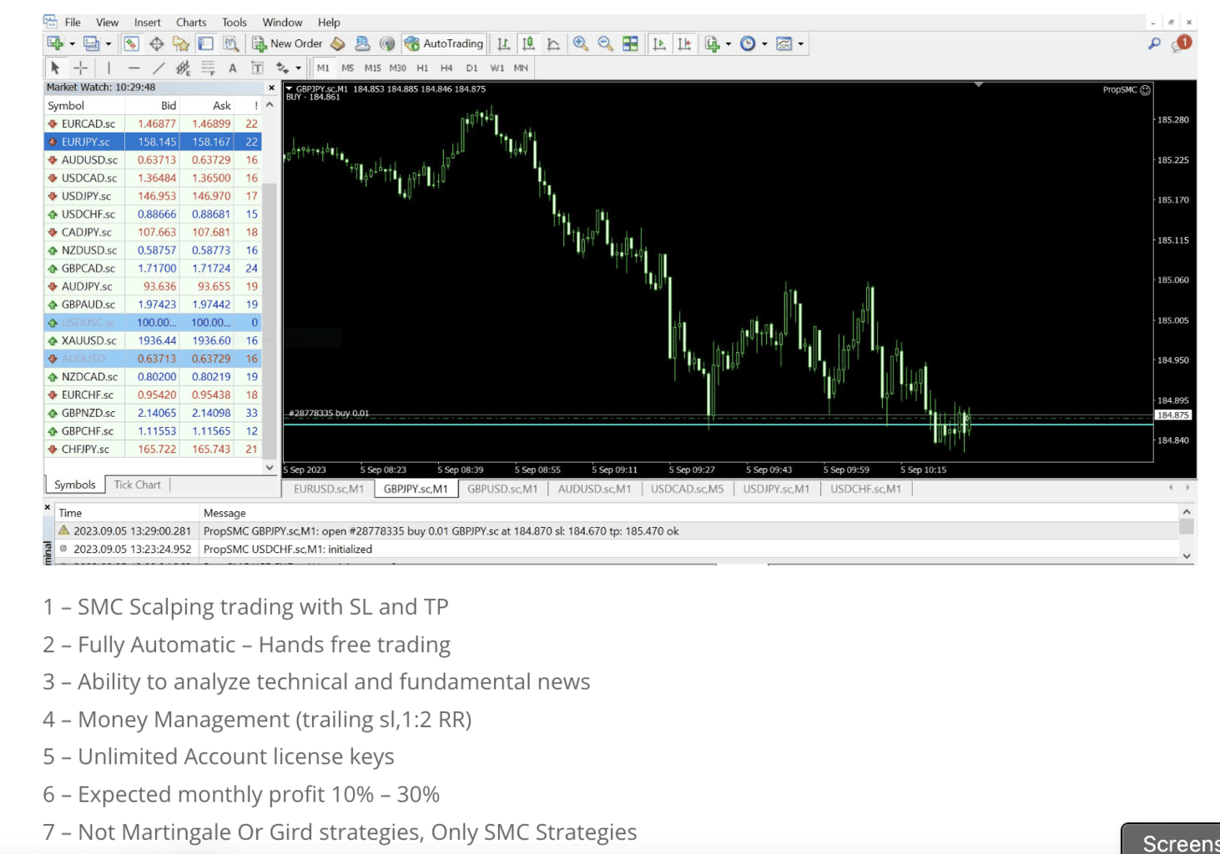This screenshot has height=854, width=1220.
Task: Open the Indicators dropdown arrow
Action: click(x=728, y=44)
